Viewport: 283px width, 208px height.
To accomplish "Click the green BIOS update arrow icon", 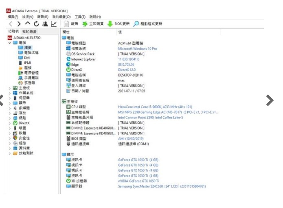I will click(110, 24).
